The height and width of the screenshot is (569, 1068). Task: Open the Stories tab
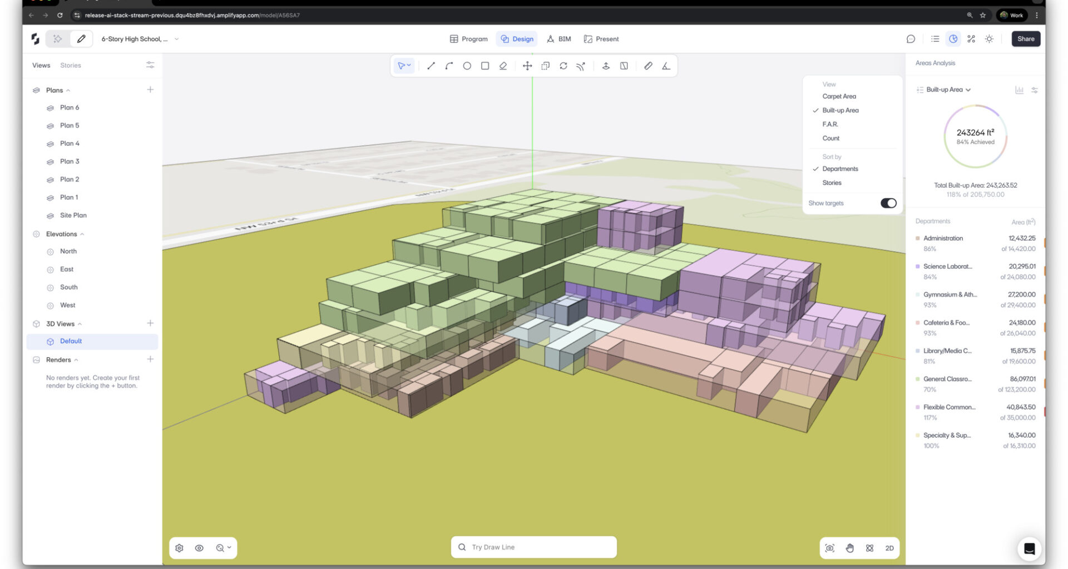tap(71, 66)
